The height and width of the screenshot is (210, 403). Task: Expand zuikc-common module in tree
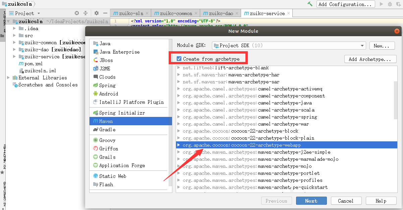pos(14,43)
